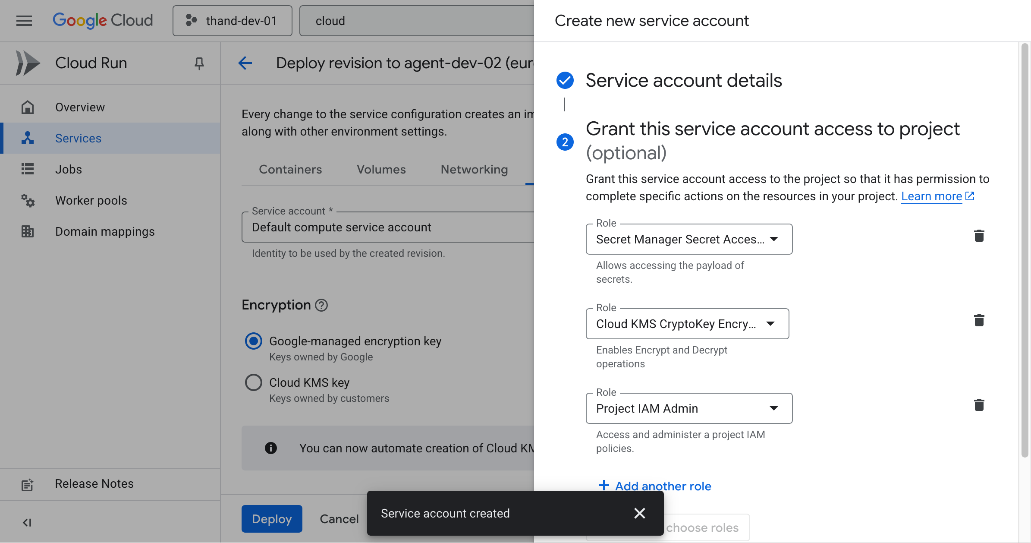Select Google-managed encryption key option

point(254,341)
